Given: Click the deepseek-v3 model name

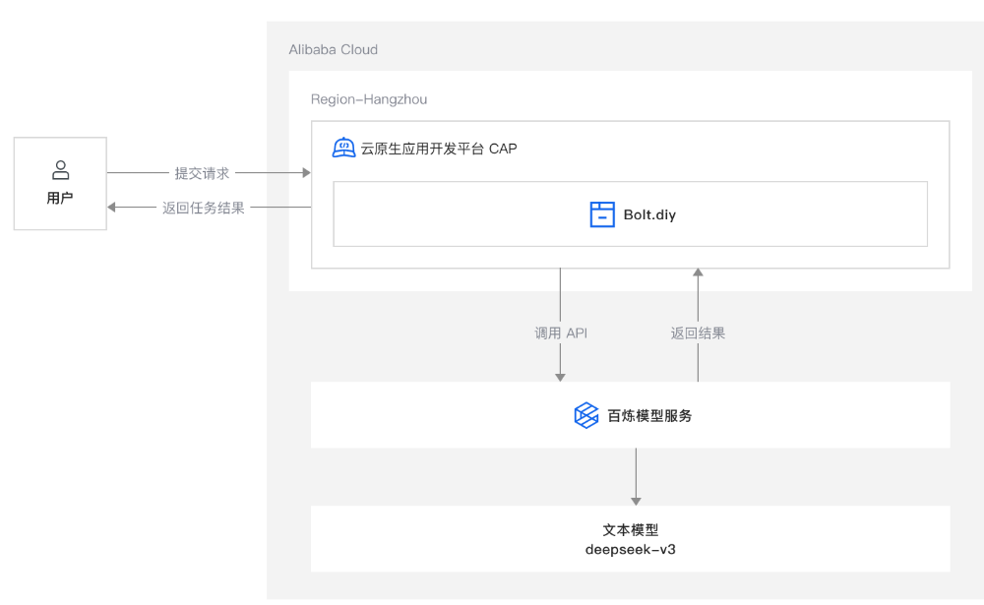Looking at the screenshot, I should point(631,549).
